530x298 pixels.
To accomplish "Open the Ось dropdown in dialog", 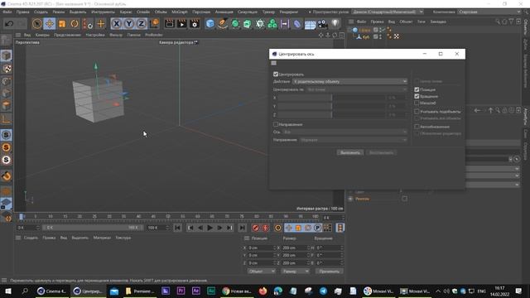I will 345,132.
